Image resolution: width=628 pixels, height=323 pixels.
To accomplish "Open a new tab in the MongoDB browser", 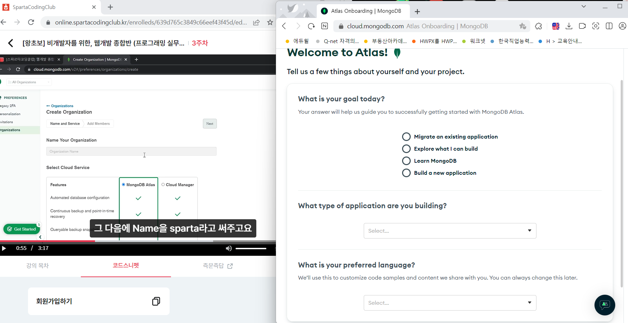I will [x=417, y=12].
